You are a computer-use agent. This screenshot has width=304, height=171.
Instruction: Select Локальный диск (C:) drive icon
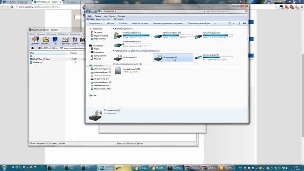[x=118, y=36]
